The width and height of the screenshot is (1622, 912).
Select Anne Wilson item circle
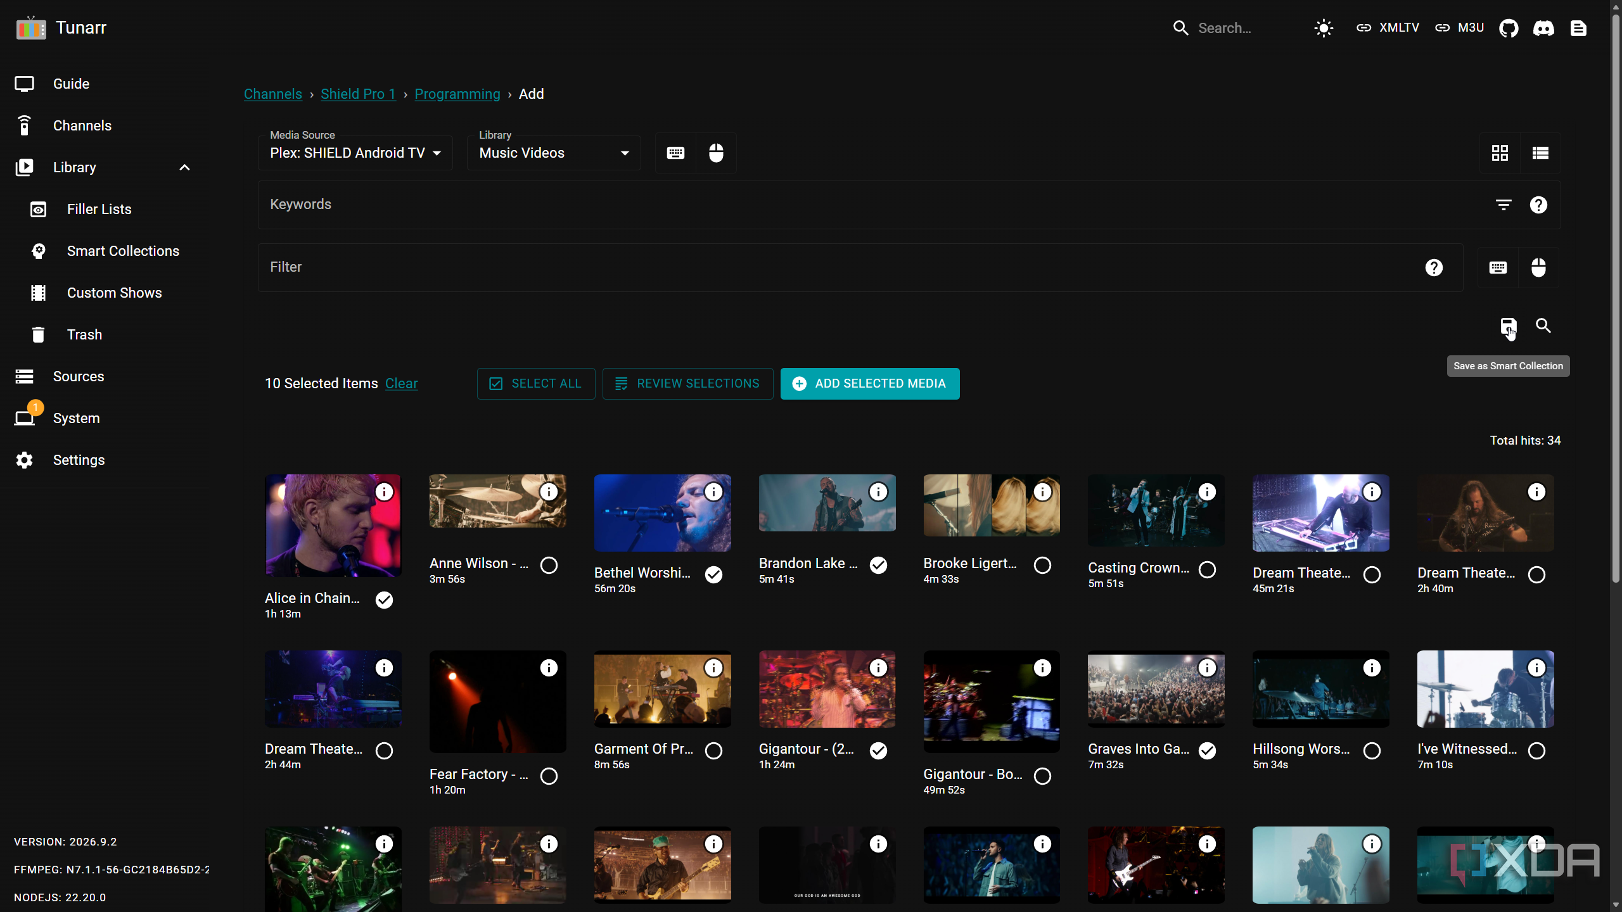point(549,564)
